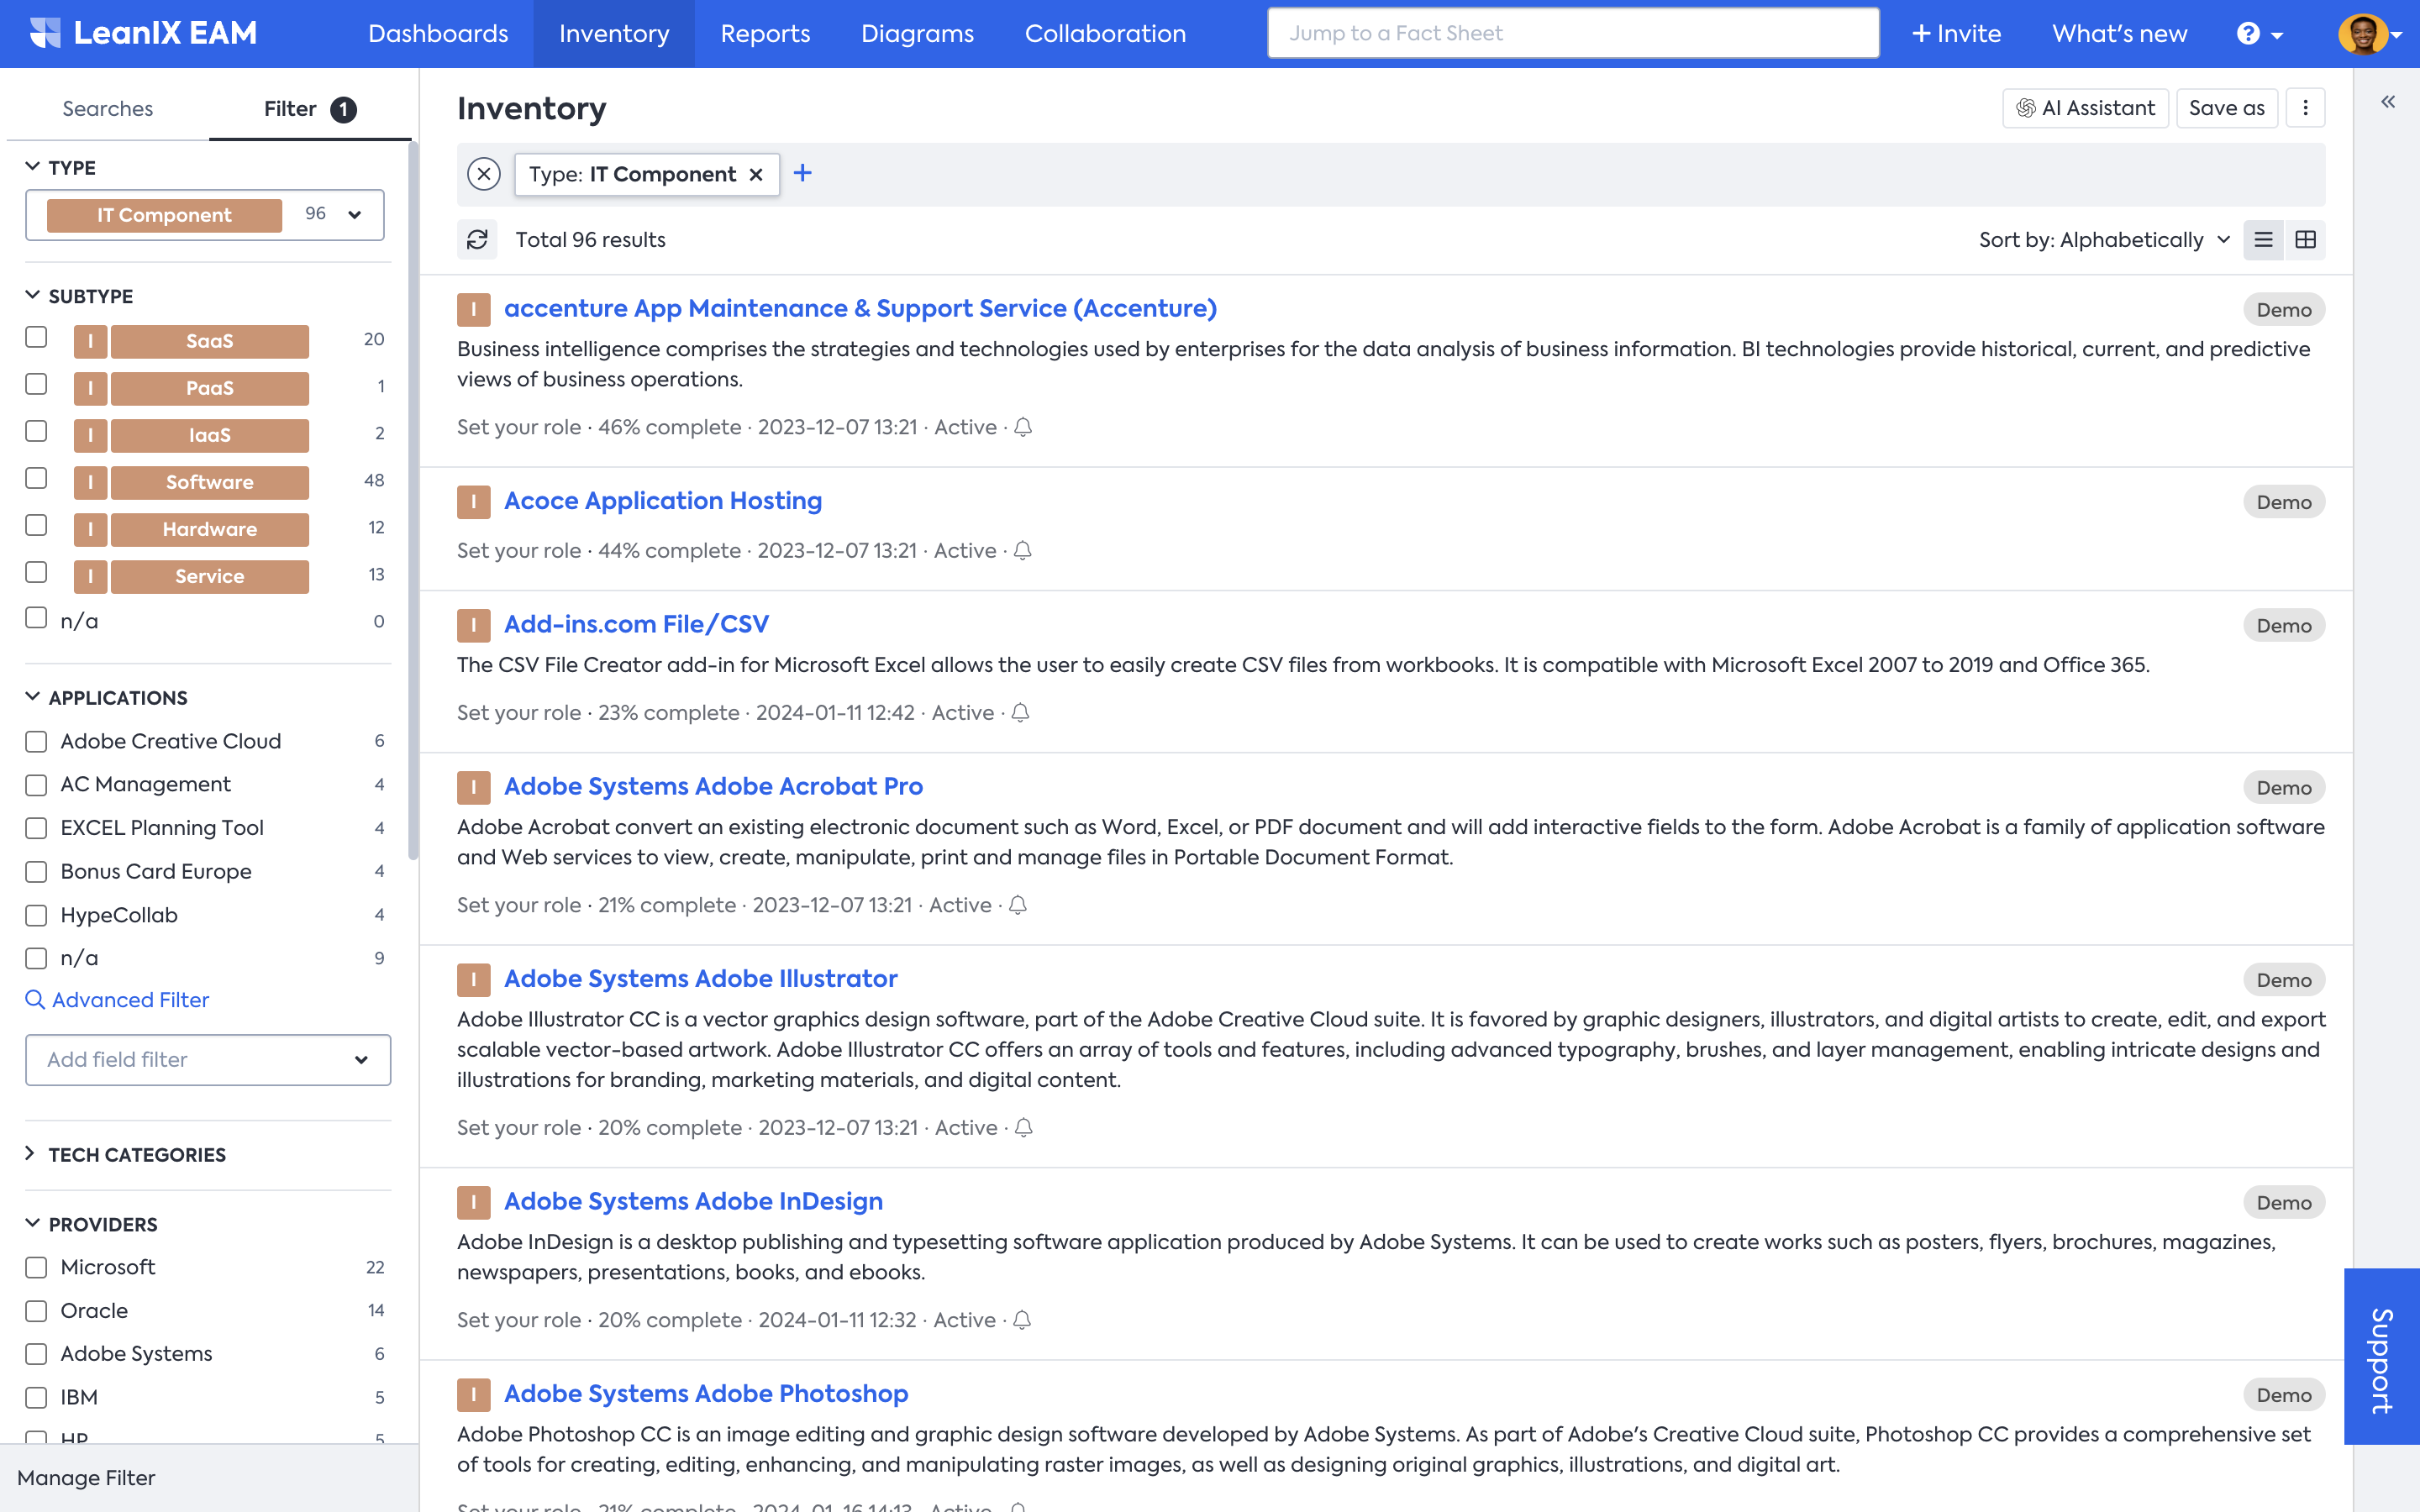Collapse the right side panel chevrons

2388,102
